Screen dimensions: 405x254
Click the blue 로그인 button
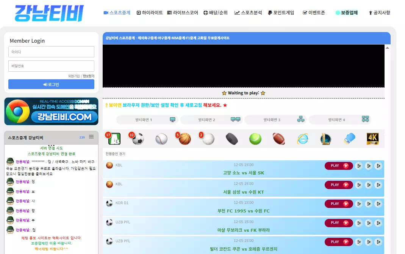coord(51,84)
